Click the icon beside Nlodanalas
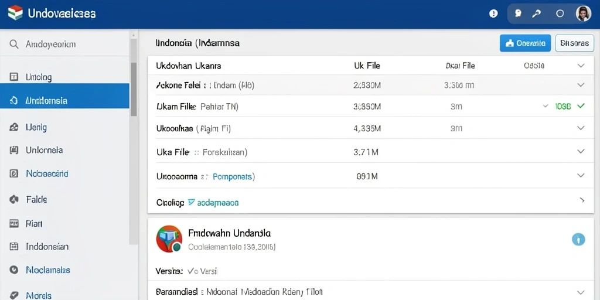This screenshot has width=600, height=300. [14, 270]
